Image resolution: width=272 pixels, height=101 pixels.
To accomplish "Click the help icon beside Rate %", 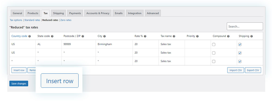I will pos(145,36).
